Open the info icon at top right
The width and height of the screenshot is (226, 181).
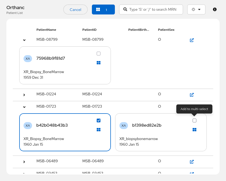coord(215,9)
